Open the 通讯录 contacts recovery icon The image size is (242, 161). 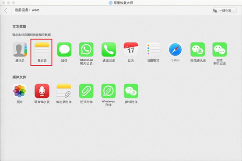20,49
